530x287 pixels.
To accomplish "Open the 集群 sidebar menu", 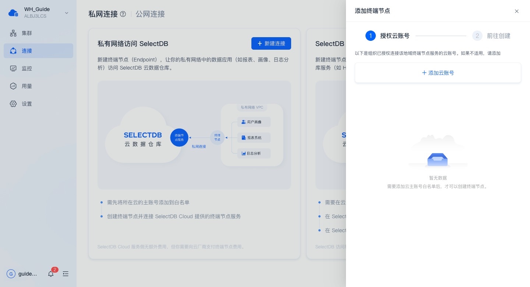I will tap(38, 33).
